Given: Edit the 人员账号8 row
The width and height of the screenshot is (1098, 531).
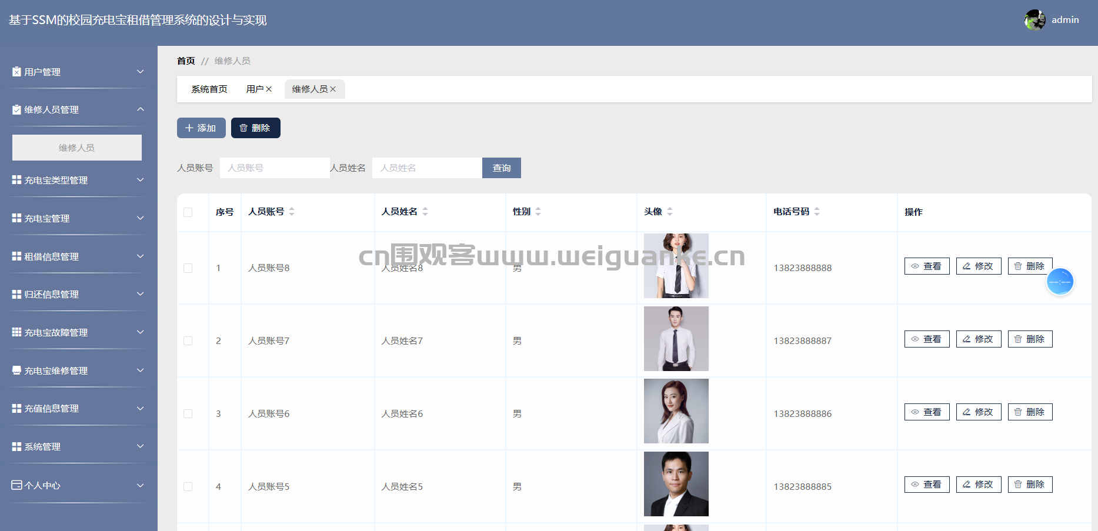Looking at the screenshot, I should [979, 266].
